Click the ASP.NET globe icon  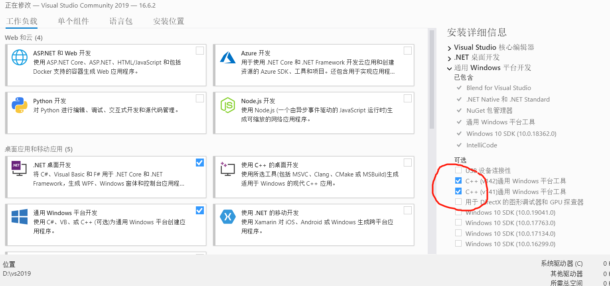pyautogui.click(x=20, y=57)
